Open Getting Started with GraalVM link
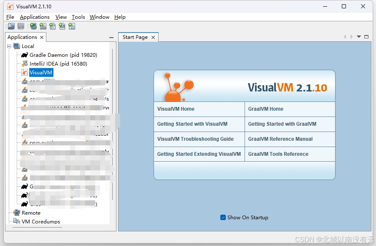This screenshot has height=246, width=376. pos(282,124)
